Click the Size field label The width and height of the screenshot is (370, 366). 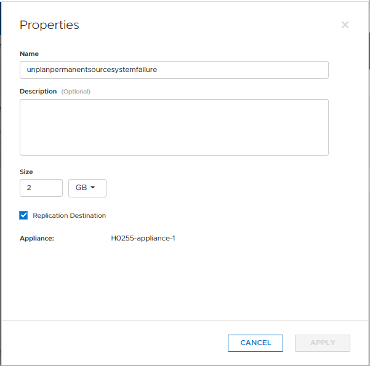point(26,172)
